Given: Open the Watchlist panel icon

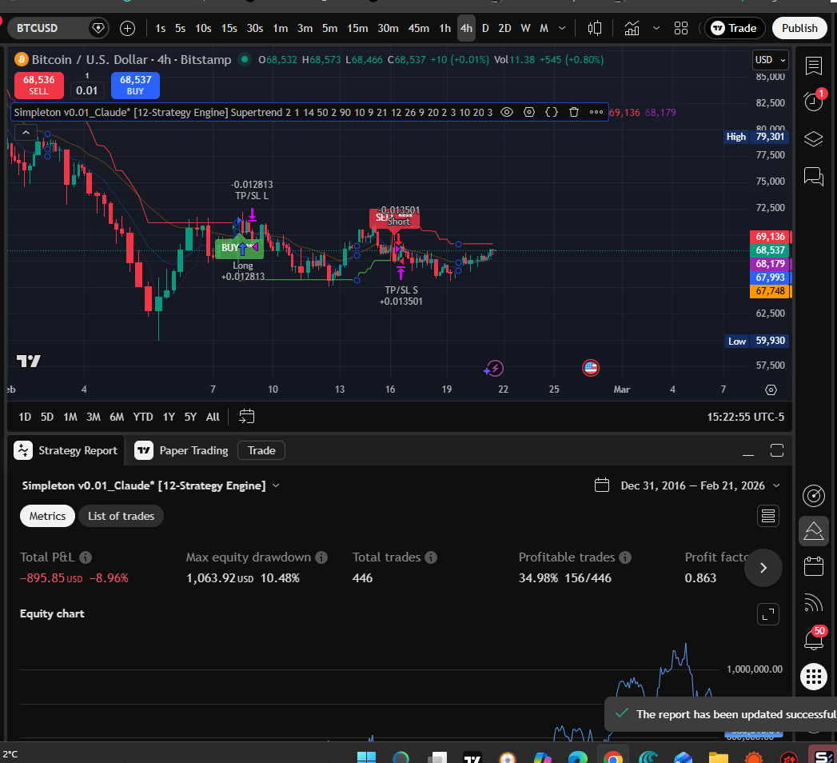Looking at the screenshot, I should tap(813, 66).
